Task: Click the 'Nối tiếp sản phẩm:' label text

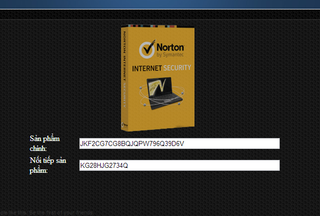Action: [48, 165]
